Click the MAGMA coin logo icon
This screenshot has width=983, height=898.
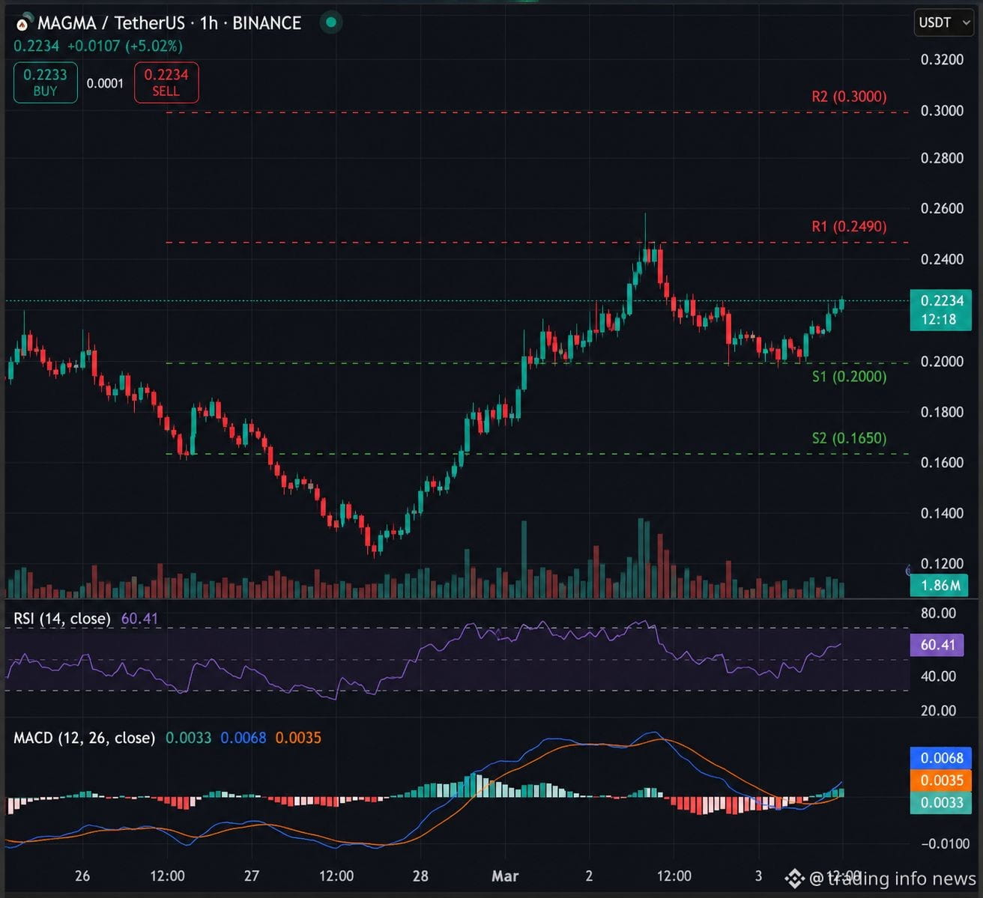22,23
